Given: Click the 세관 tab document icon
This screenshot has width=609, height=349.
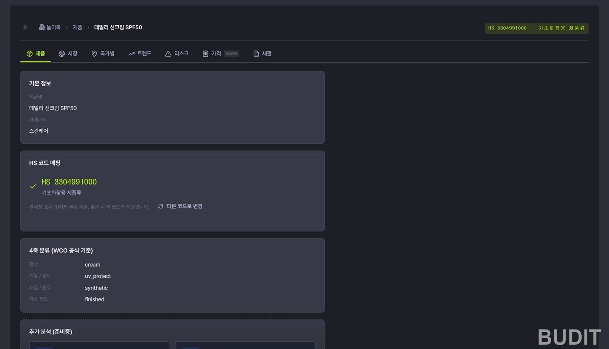Looking at the screenshot, I should 256,54.
